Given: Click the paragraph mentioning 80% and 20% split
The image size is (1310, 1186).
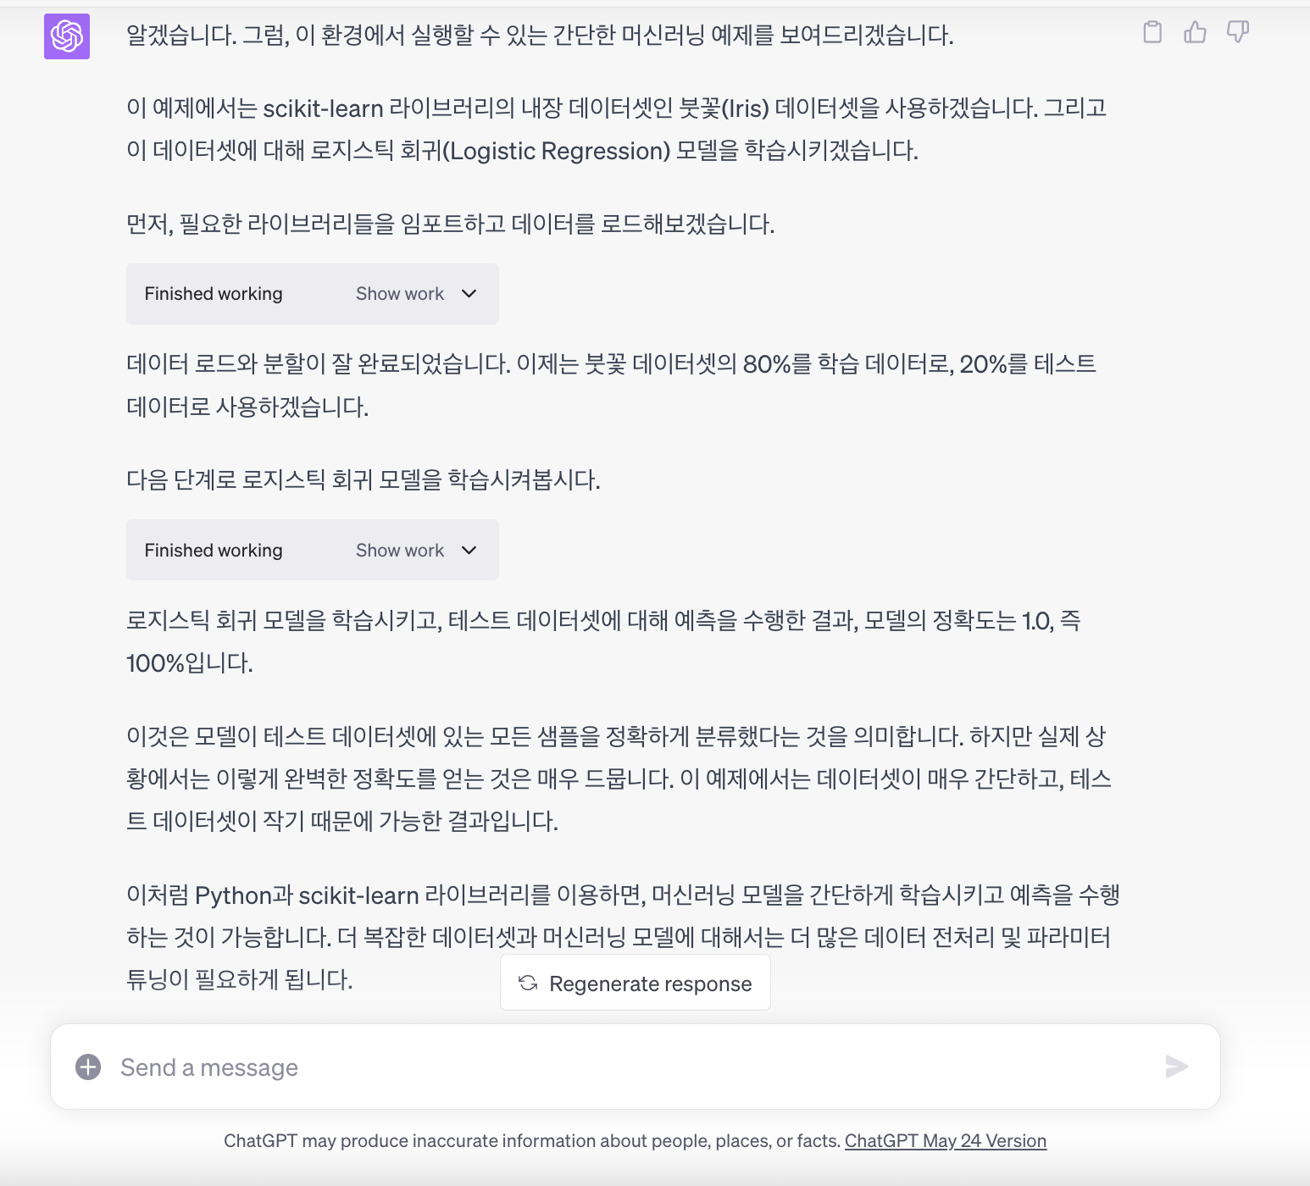Looking at the screenshot, I should [x=611, y=385].
